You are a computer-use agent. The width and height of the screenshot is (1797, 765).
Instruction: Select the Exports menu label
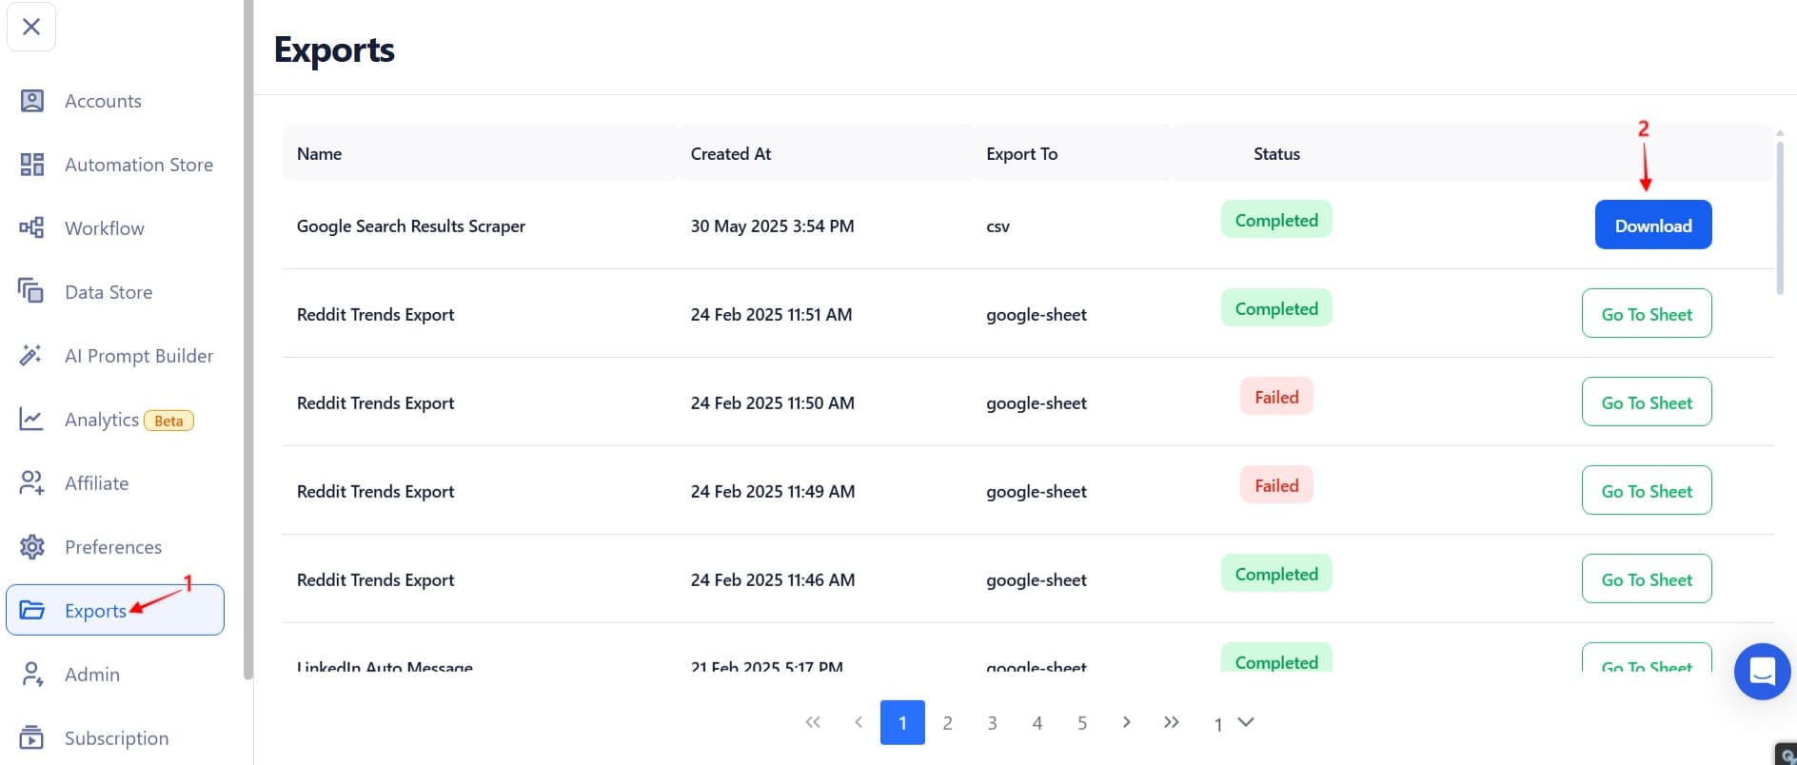pos(95,611)
